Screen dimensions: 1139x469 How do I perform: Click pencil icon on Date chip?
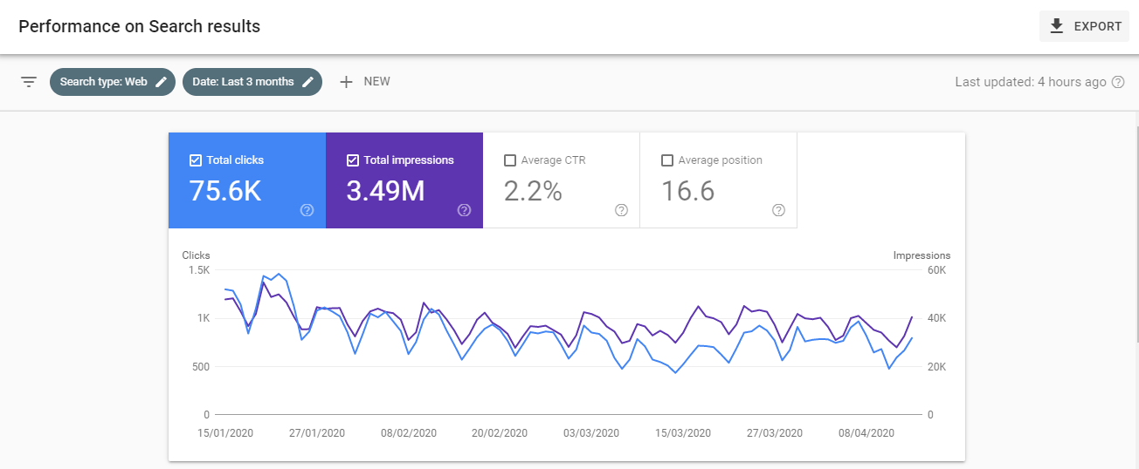[307, 82]
